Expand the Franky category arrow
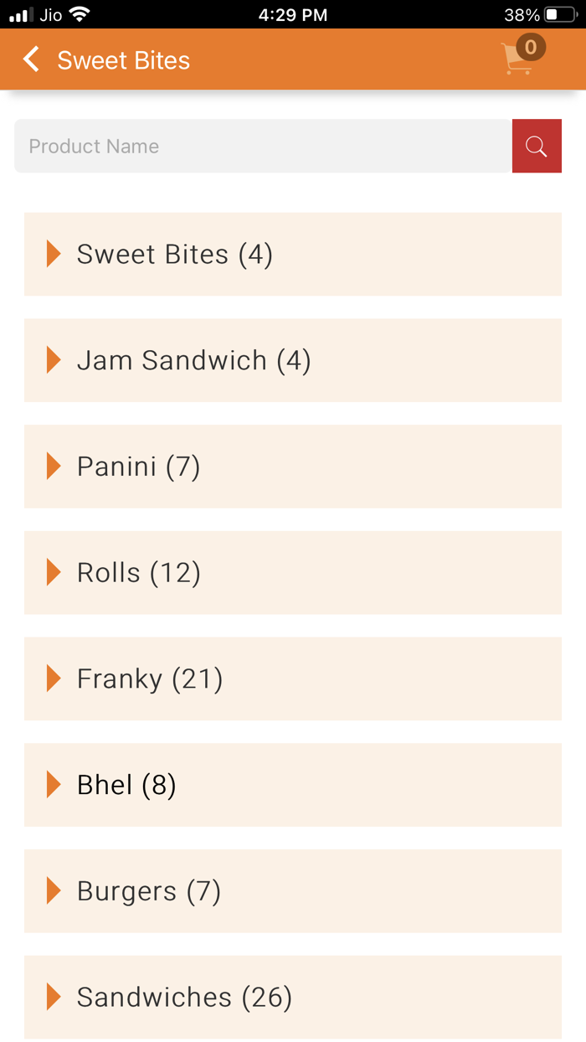Viewport: 586px width, 1042px height. pos(54,678)
